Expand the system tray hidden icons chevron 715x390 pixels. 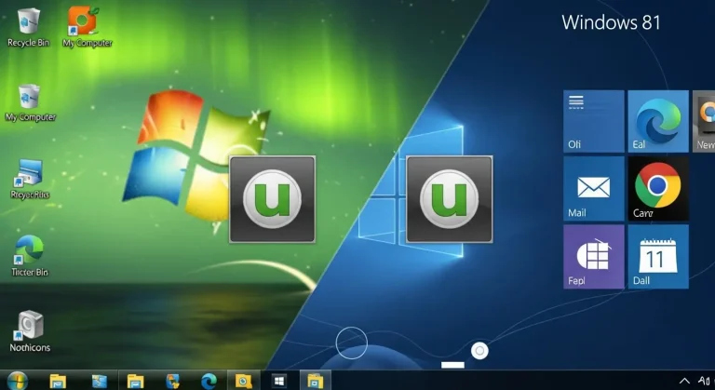pos(684,381)
